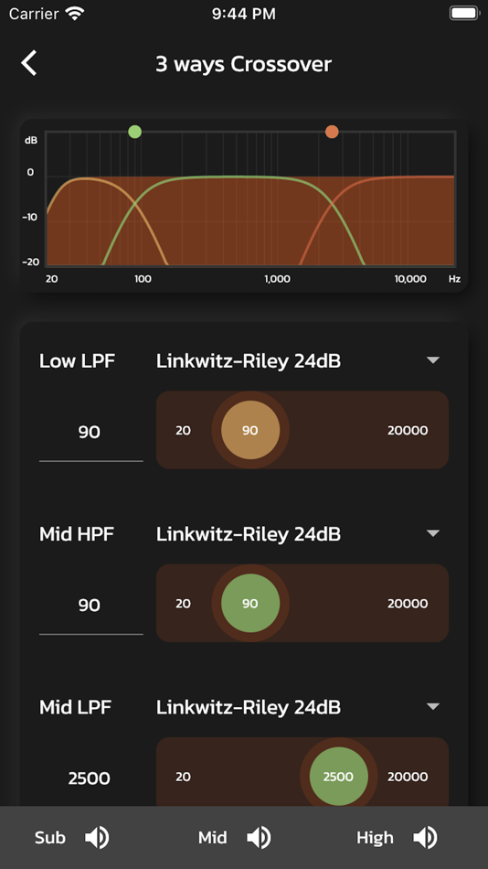
Task: Select the green crossover marker on the graph
Action: click(x=134, y=132)
